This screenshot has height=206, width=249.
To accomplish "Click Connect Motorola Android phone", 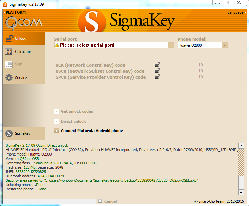I will tap(92, 131).
